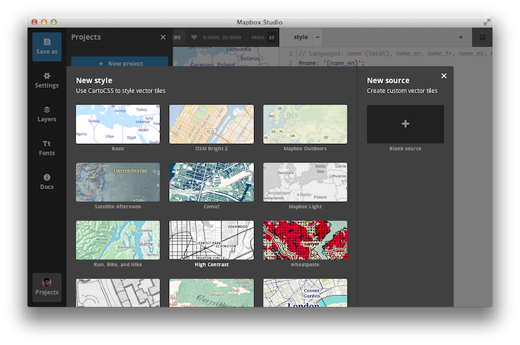Choose the Mapbox Light style thumbnail

click(305, 182)
